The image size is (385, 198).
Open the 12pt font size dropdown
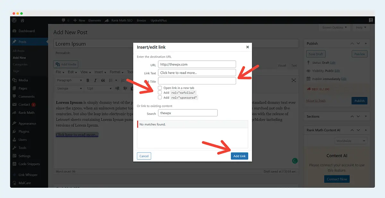(x=99, y=88)
